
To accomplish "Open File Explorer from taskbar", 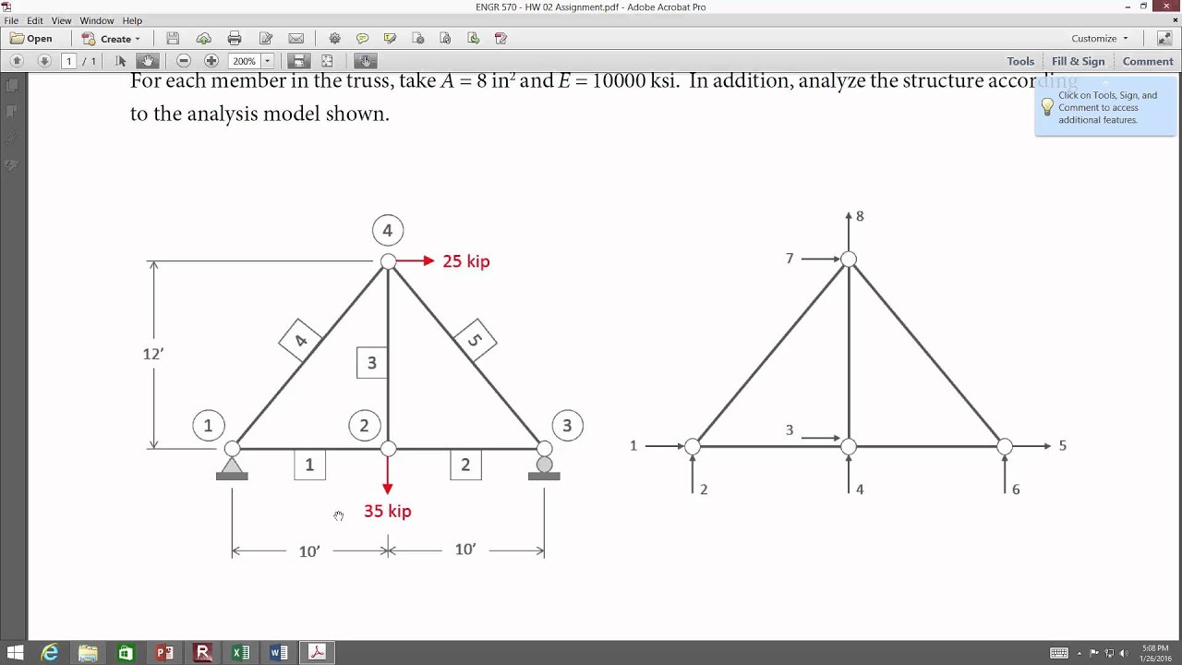I will pyautogui.click(x=88, y=653).
